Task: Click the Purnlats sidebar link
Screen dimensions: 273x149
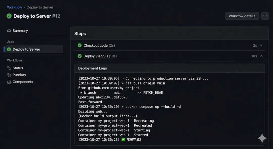Action: coord(19,75)
